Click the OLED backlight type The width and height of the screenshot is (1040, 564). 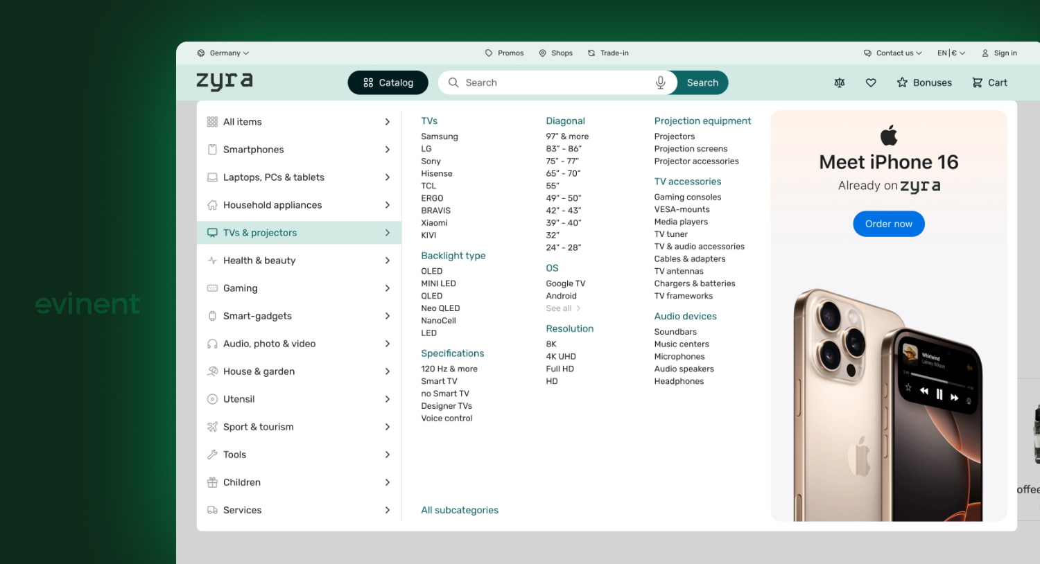click(431, 271)
